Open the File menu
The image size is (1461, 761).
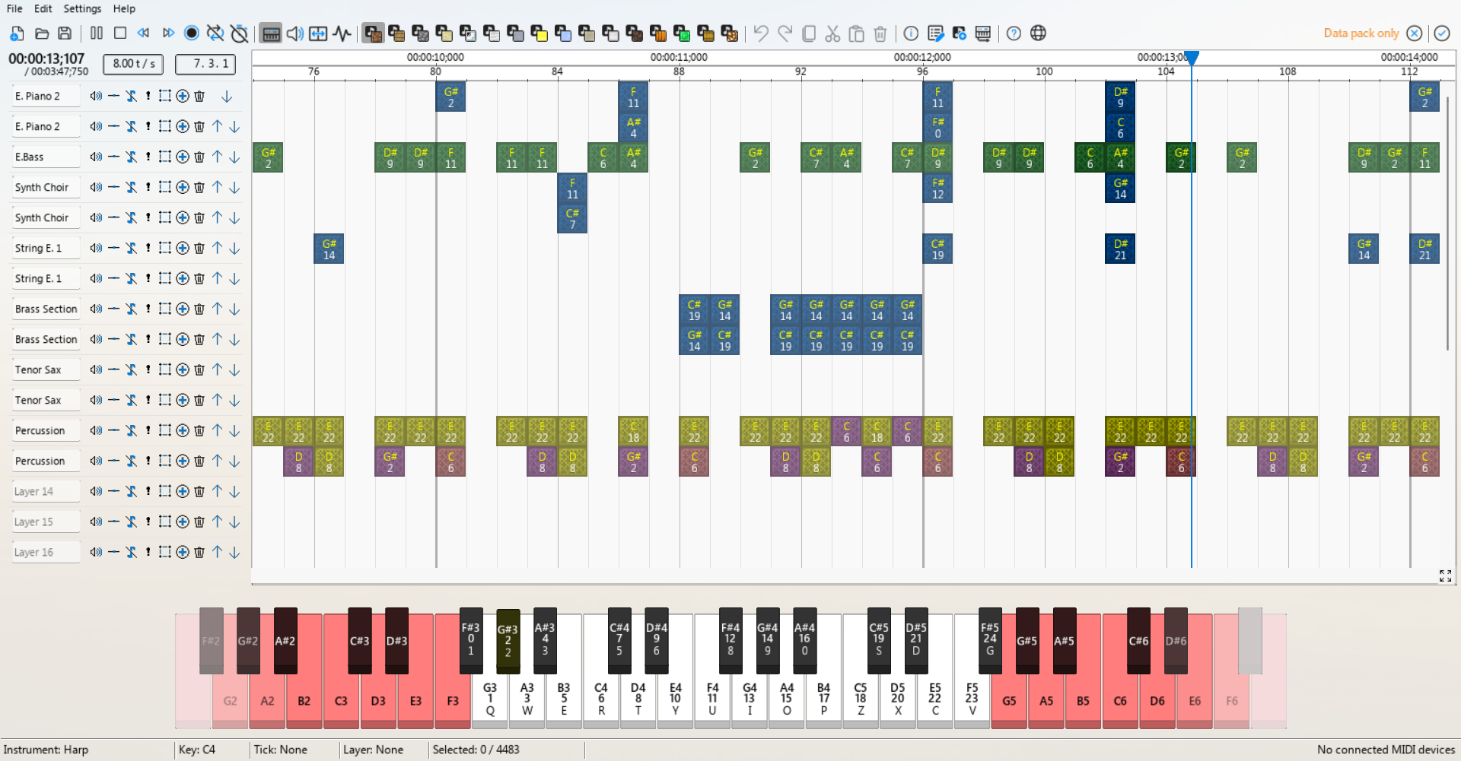click(14, 9)
